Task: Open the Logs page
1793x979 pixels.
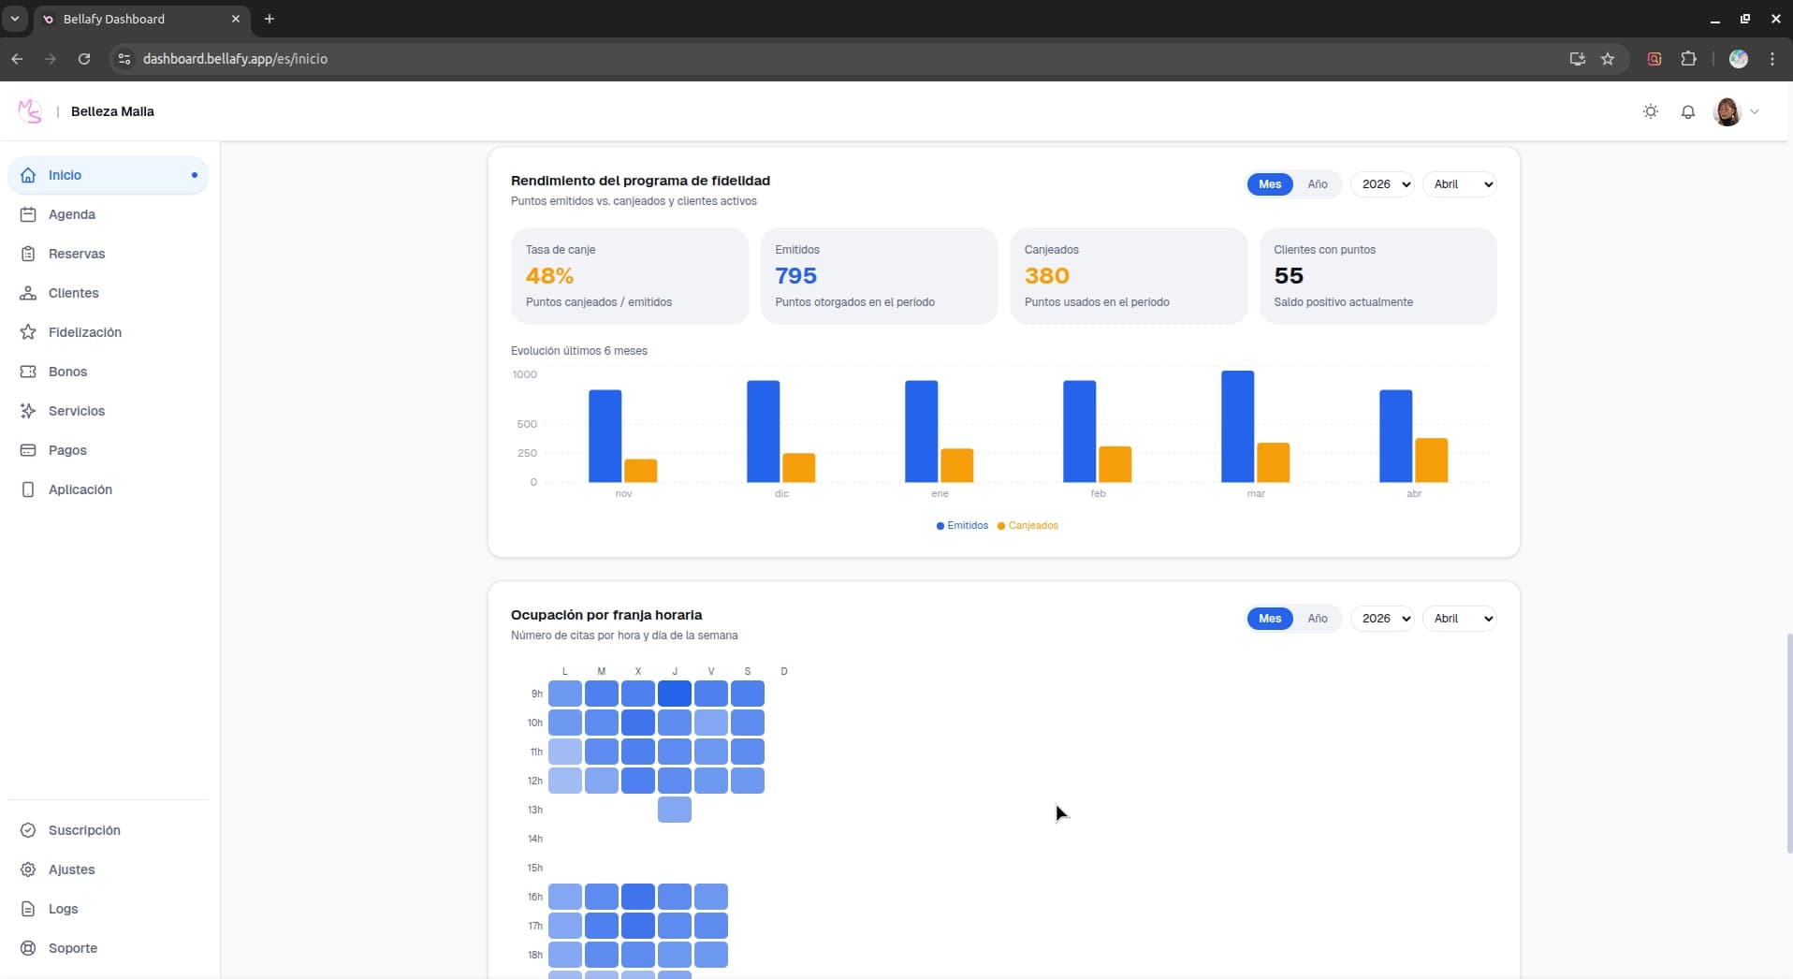Action: [62, 909]
